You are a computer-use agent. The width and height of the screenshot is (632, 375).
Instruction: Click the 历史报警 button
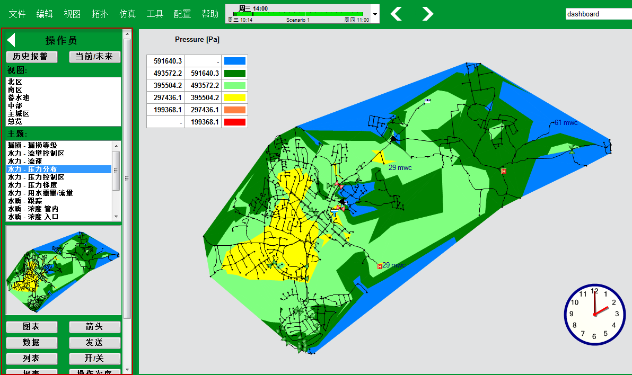(x=31, y=57)
